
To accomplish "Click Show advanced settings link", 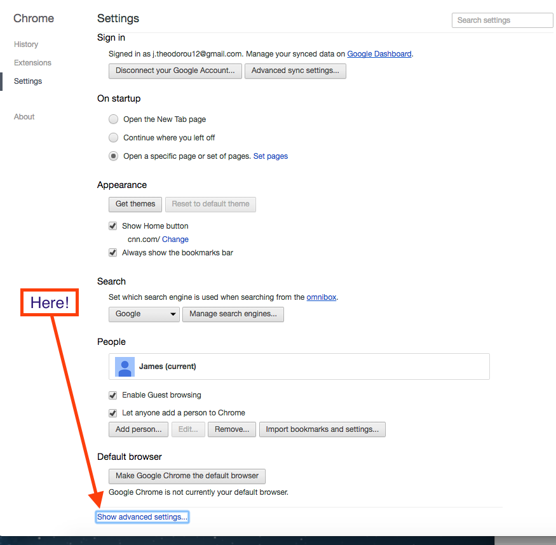I will [142, 517].
